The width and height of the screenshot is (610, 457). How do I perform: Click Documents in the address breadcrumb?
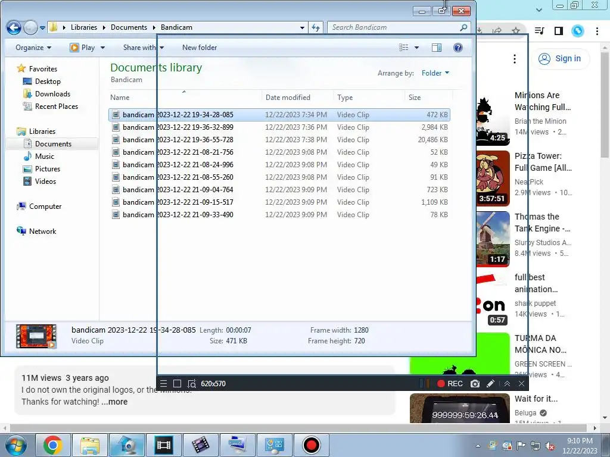(129, 27)
